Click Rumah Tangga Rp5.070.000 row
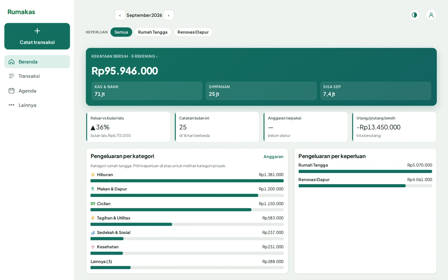The width and height of the screenshot is (448, 280). pyautogui.click(x=365, y=168)
